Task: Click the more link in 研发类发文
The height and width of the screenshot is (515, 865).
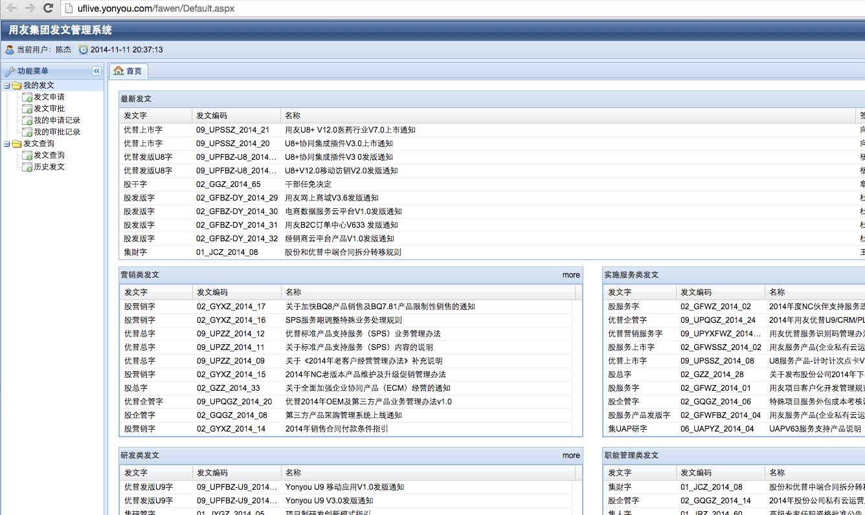Action: point(571,455)
